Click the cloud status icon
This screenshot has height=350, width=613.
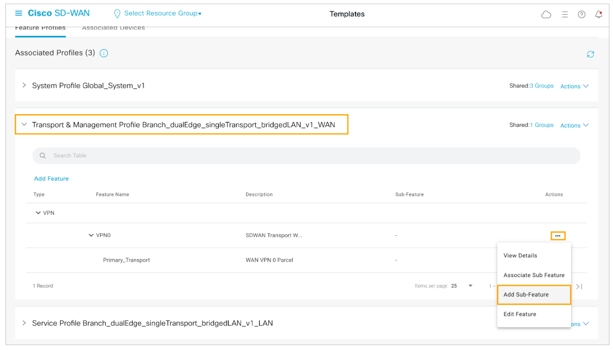point(546,14)
